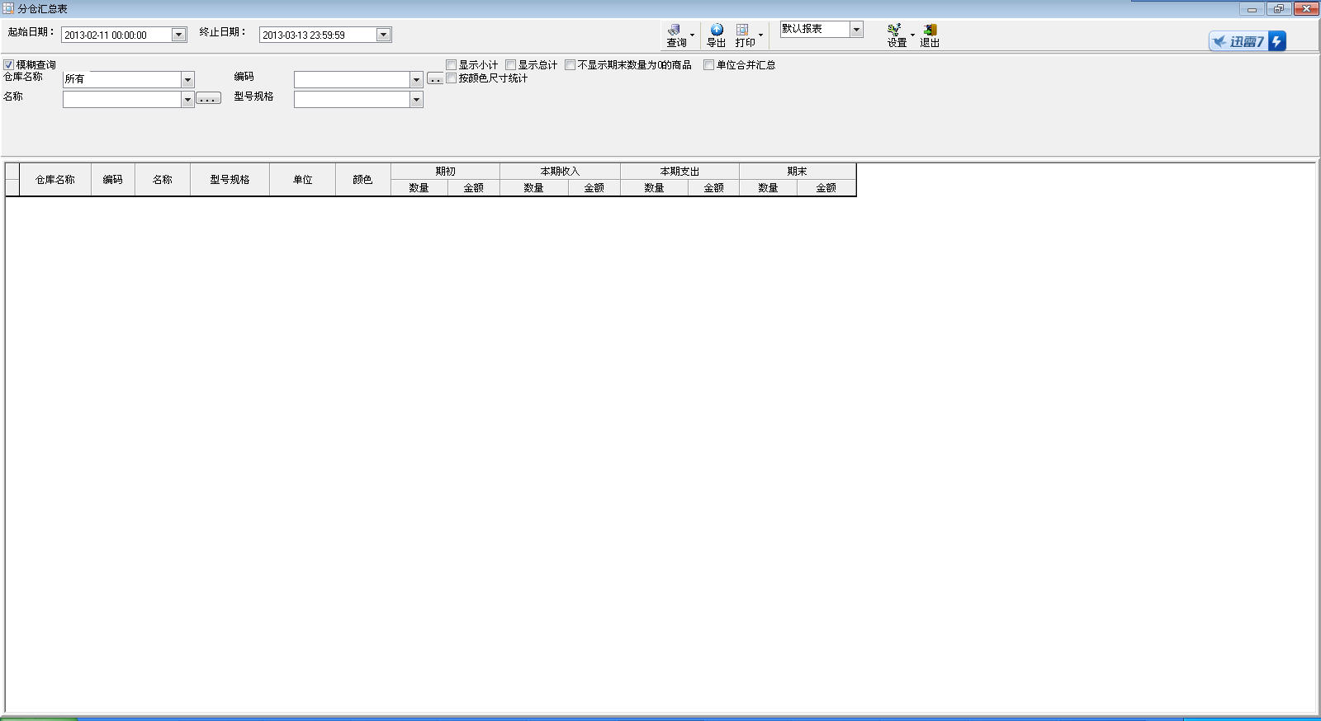Restore down the 分仓汇总表 window

(1279, 9)
